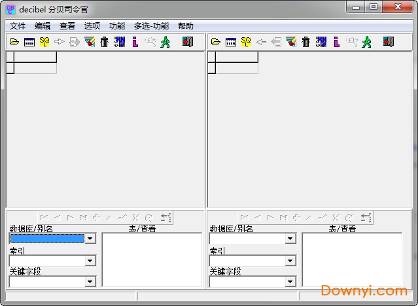Click table grid icon in left pane toolbar

tap(29, 42)
